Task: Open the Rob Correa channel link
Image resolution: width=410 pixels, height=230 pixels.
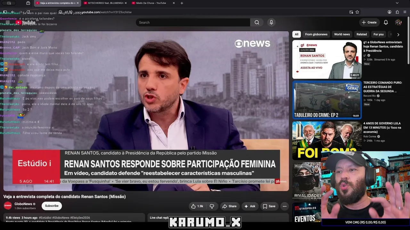Action: [370, 136]
